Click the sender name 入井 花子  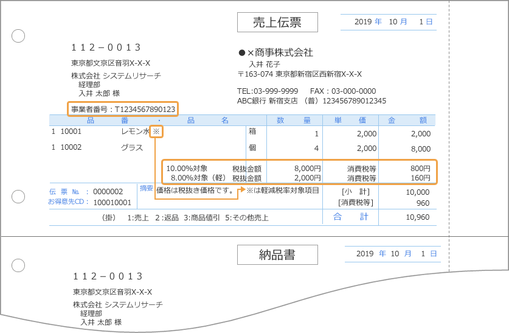[x=265, y=65]
